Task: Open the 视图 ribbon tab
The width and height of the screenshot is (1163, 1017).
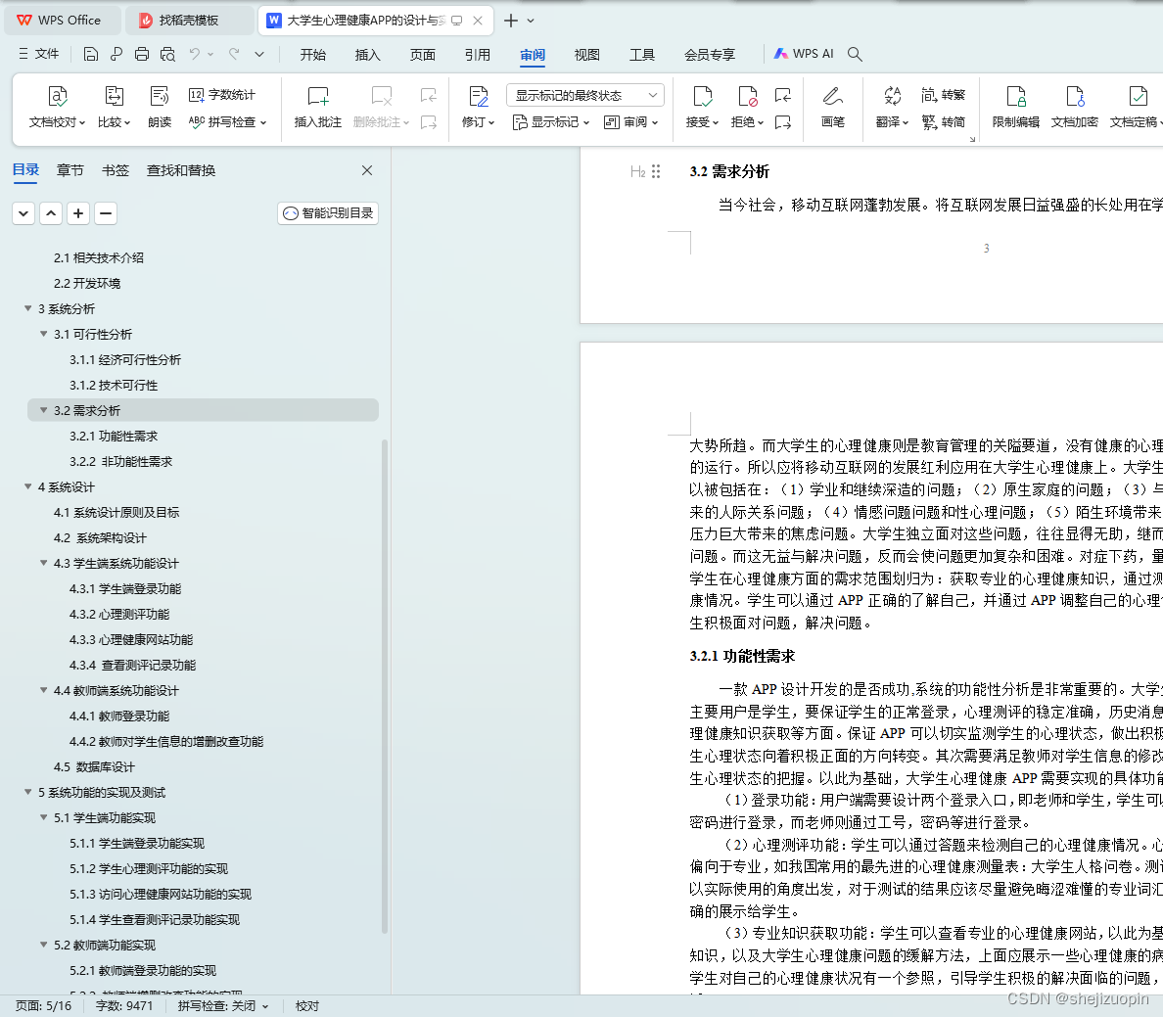Action: [x=586, y=54]
